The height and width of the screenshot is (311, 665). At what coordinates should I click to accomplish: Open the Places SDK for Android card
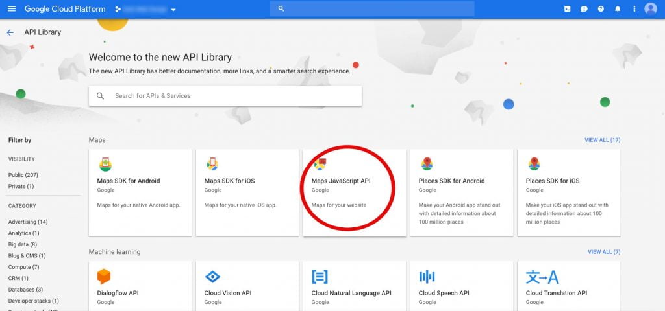(x=462, y=192)
